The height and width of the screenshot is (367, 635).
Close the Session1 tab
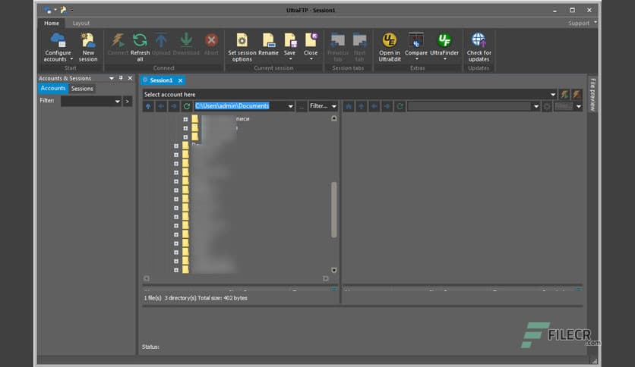(181, 80)
